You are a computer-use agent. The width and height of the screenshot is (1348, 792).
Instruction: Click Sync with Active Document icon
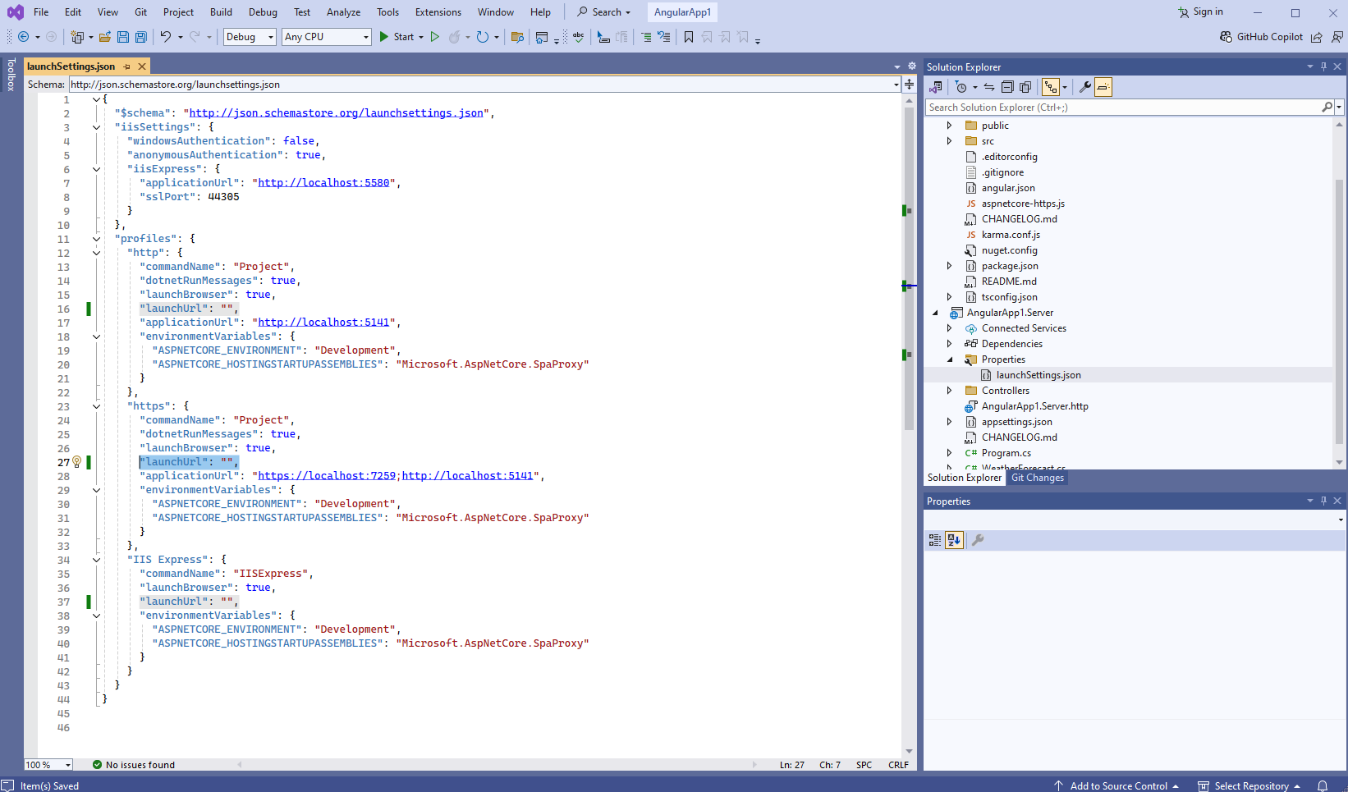point(989,87)
